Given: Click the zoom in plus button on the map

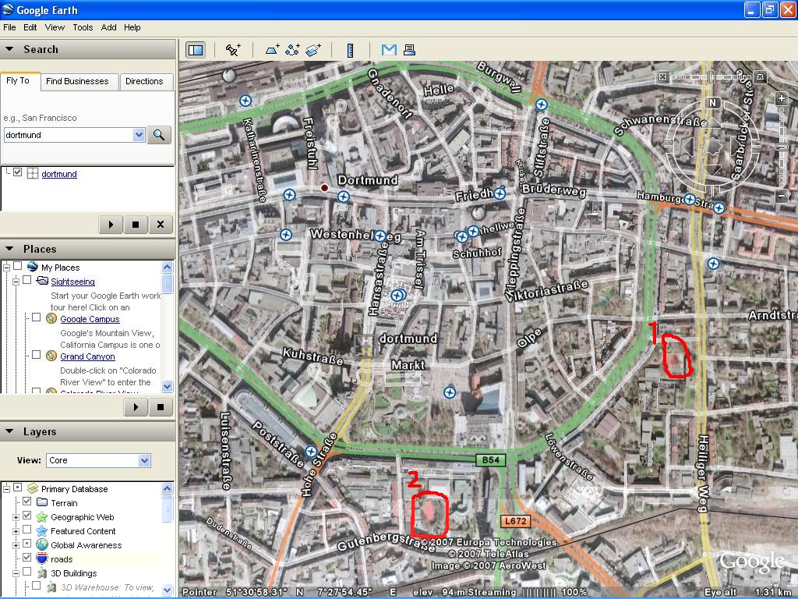Looking at the screenshot, I should click(782, 99).
